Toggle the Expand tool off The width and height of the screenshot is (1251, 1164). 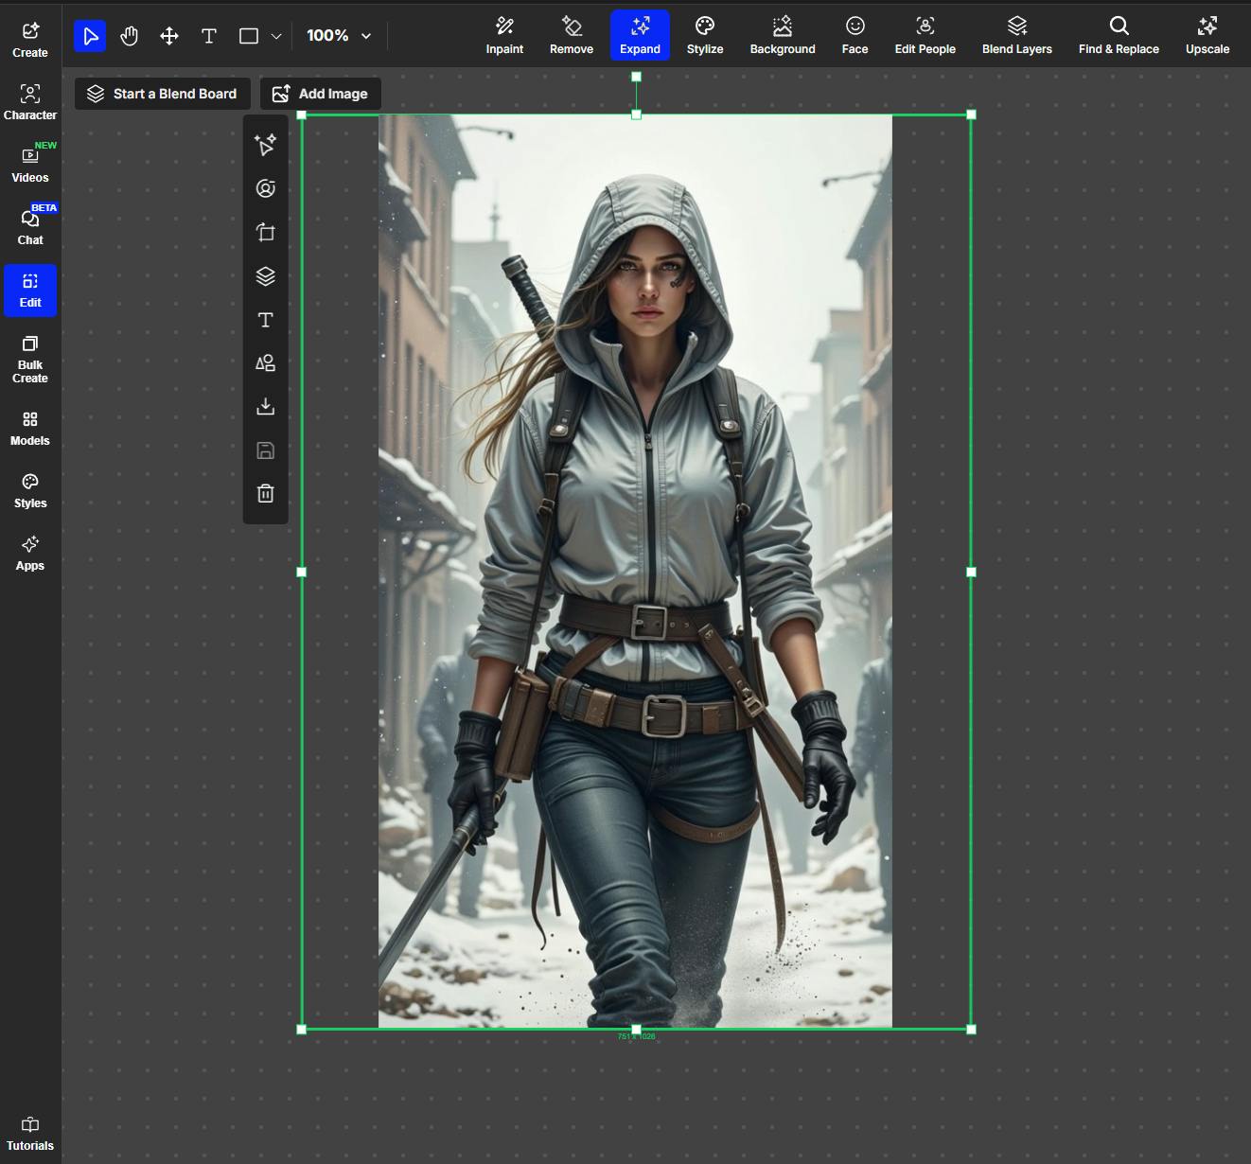click(x=640, y=35)
